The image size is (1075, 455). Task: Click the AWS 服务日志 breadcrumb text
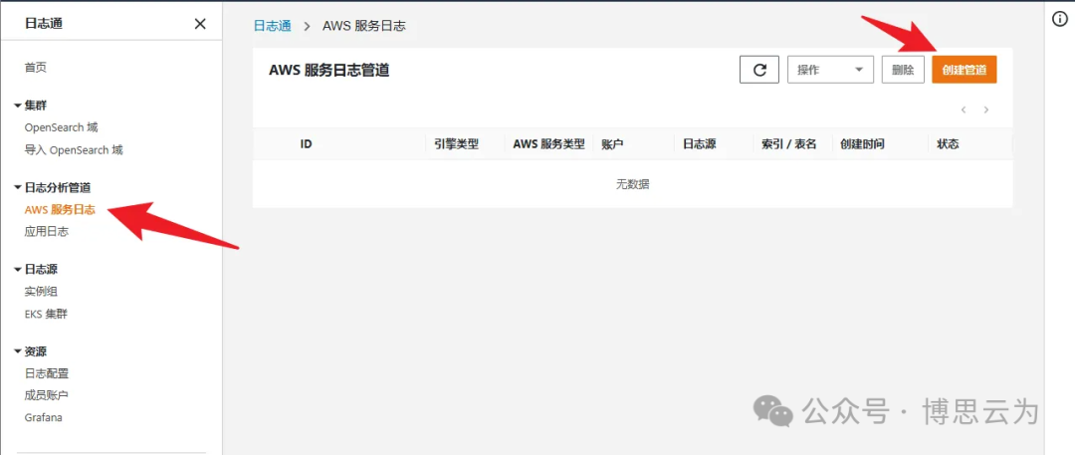coord(364,26)
